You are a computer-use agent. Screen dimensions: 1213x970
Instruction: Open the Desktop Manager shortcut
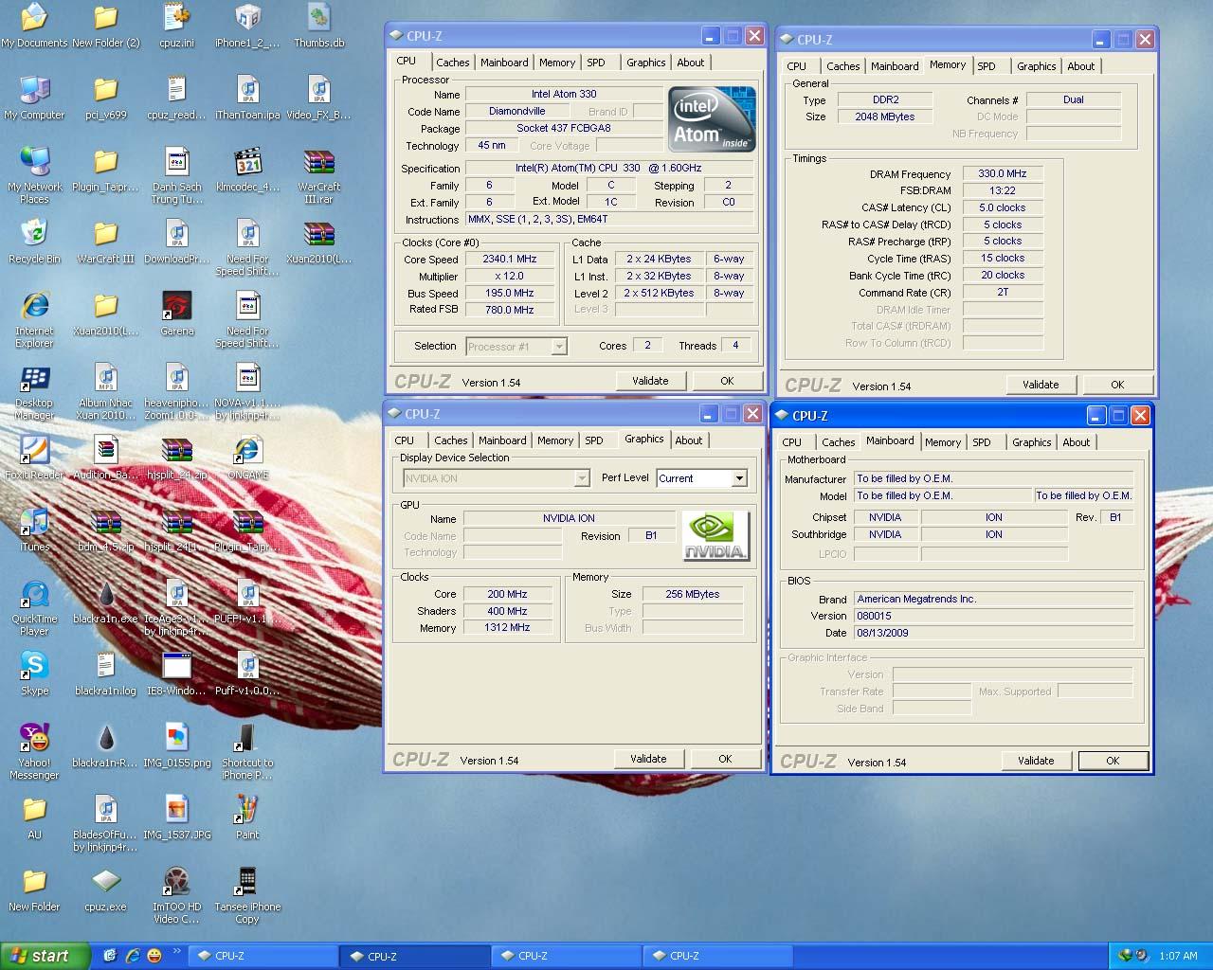pos(34,392)
